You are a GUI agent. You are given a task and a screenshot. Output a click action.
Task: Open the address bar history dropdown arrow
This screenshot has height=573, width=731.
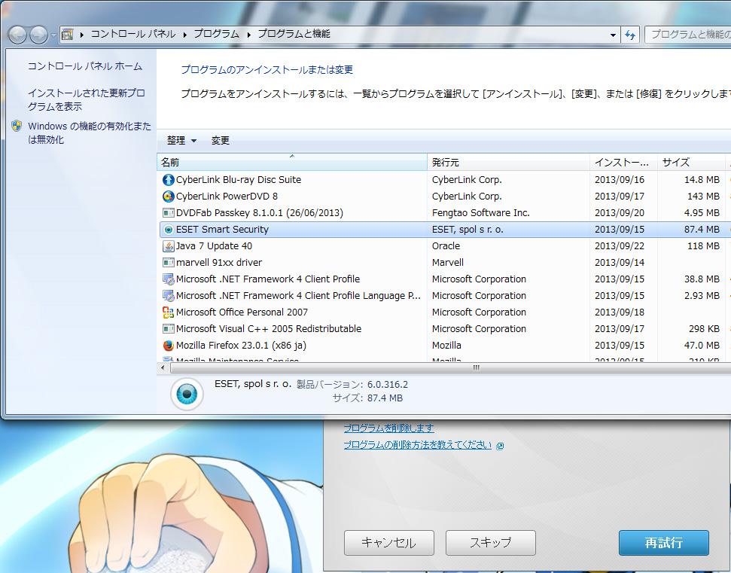(x=613, y=35)
